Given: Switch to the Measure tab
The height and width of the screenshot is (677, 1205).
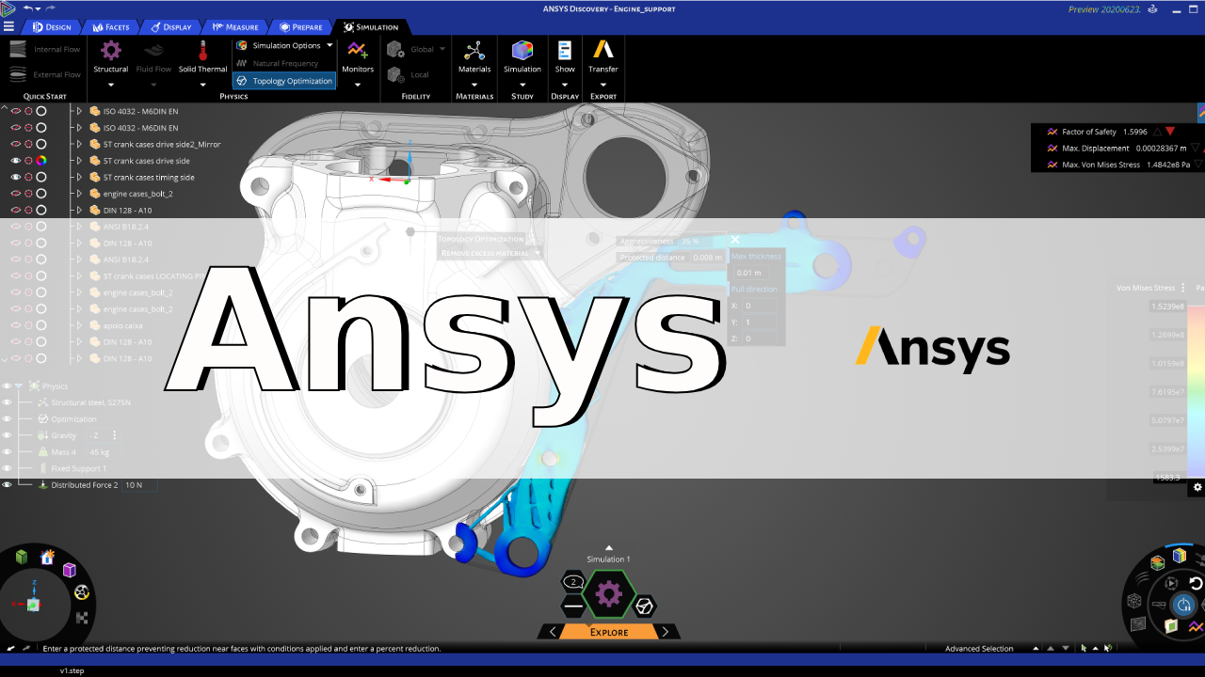Looking at the screenshot, I should tap(235, 27).
